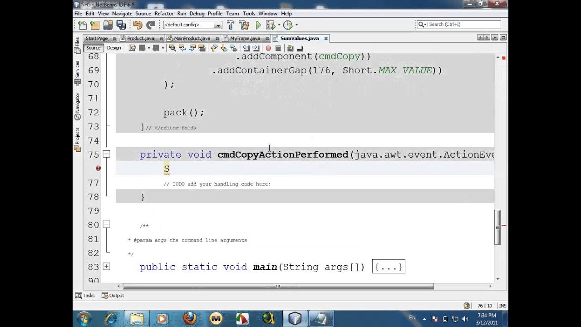Image resolution: width=581 pixels, height=327 pixels.
Task: Toggle INS insert mode indicator
Action: (x=502, y=306)
